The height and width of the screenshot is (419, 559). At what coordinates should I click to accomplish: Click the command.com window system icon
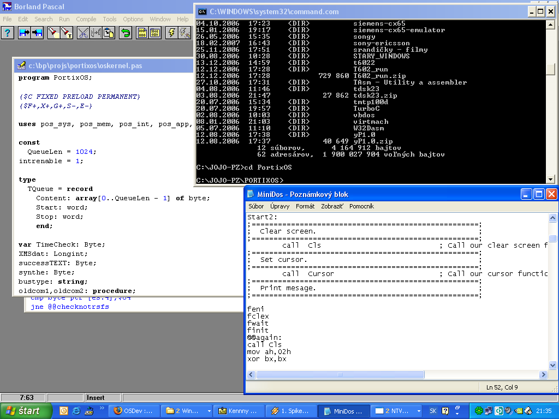pos(202,12)
